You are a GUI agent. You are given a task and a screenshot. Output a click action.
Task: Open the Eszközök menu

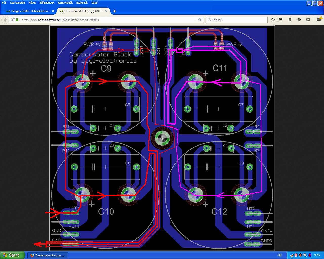82,3
